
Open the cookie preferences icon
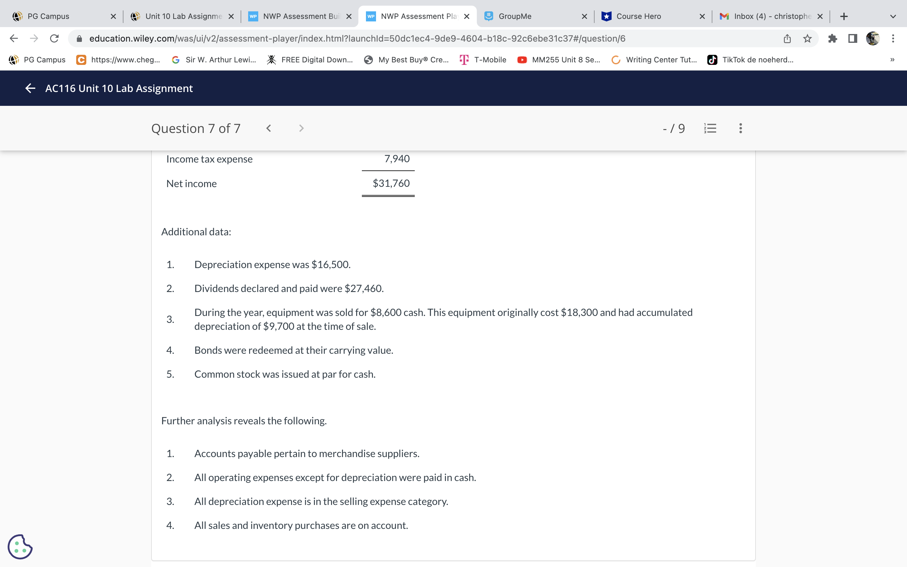pyautogui.click(x=20, y=547)
